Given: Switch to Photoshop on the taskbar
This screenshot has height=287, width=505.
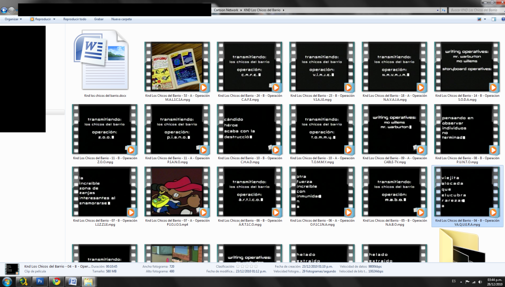Looking at the screenshot, I should point(40,281).
